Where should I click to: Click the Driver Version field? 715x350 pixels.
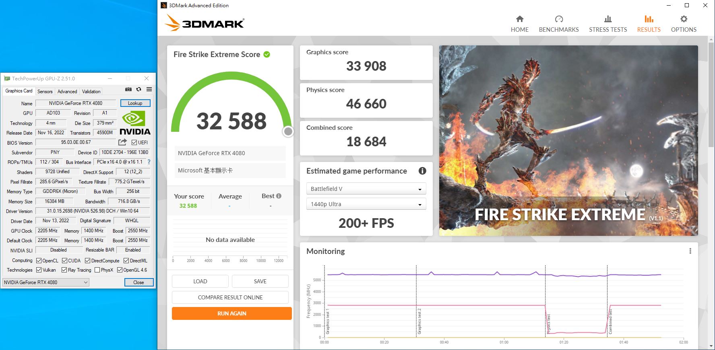click(x=93, y=211)
